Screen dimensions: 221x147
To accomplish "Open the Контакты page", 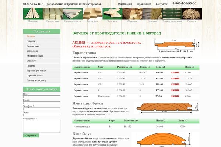I will tap(162, 4).
